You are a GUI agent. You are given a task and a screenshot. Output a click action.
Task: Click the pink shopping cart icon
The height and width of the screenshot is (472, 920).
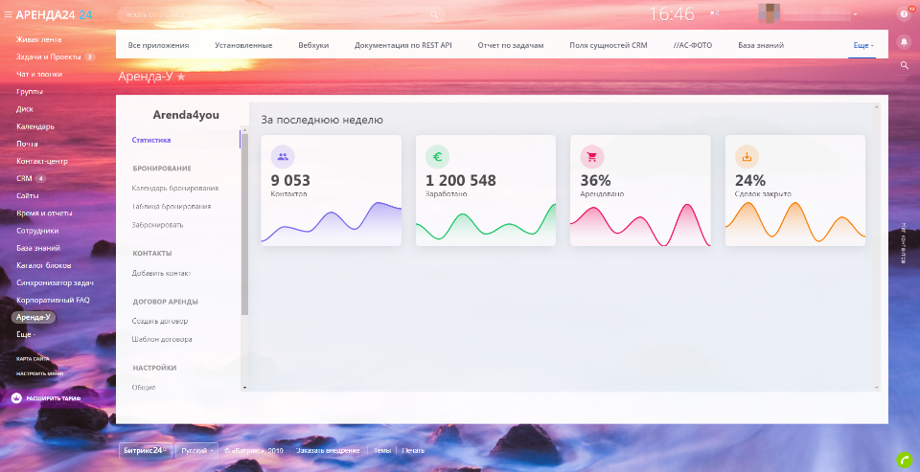pyautogui.click(x=592, y=157)
